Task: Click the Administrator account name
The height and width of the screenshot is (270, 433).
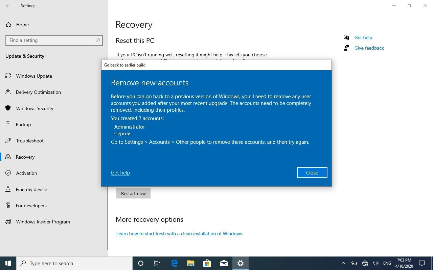Action: 130,127
